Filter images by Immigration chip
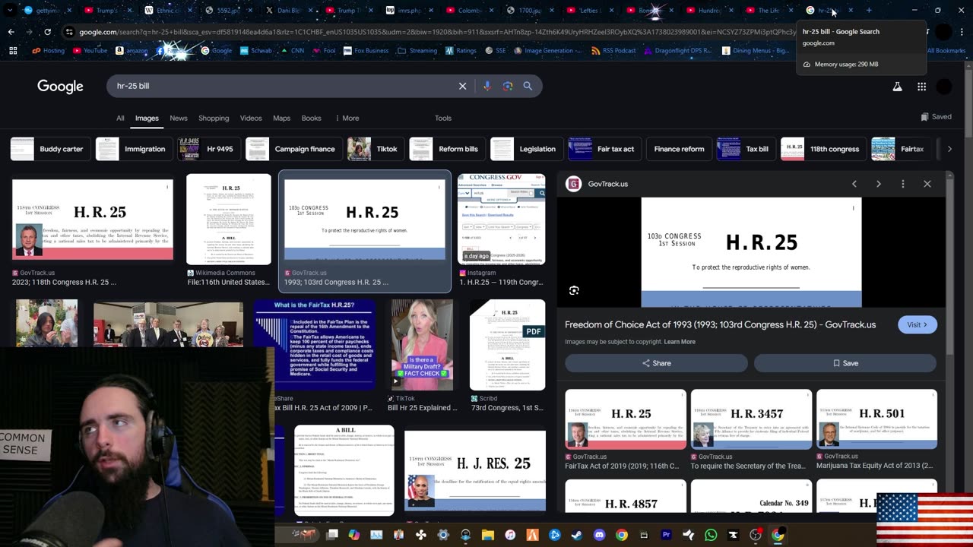The image size is (973, 547). (x=134, y=149)
